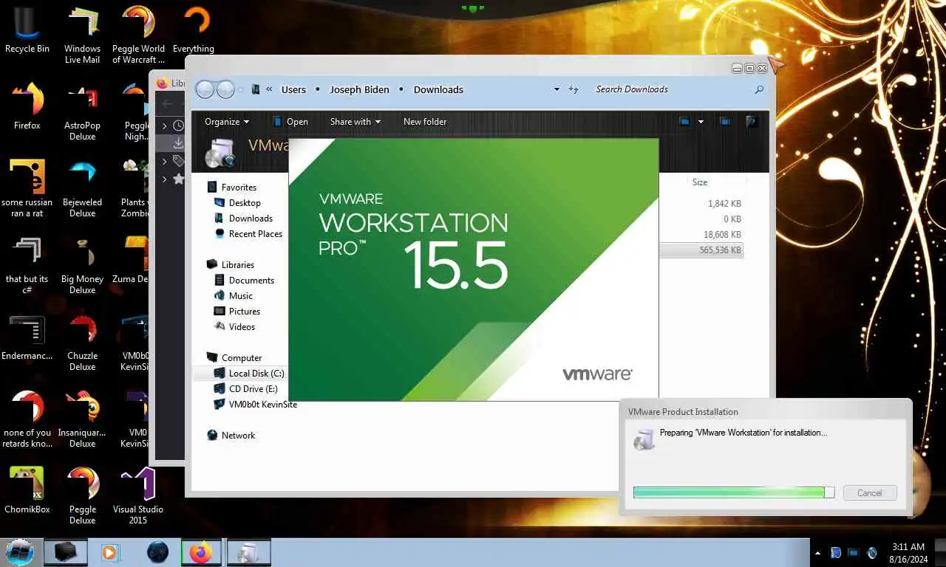This screenshot has width=946, height=567.
Task: Show hidden system tray icons arrow
Action: click(817, 552)
